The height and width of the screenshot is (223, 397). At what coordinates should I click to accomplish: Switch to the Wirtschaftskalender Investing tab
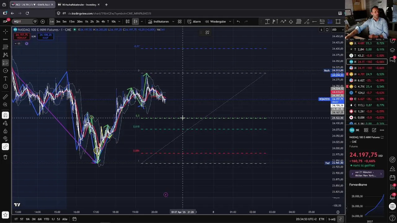(79, 5)
